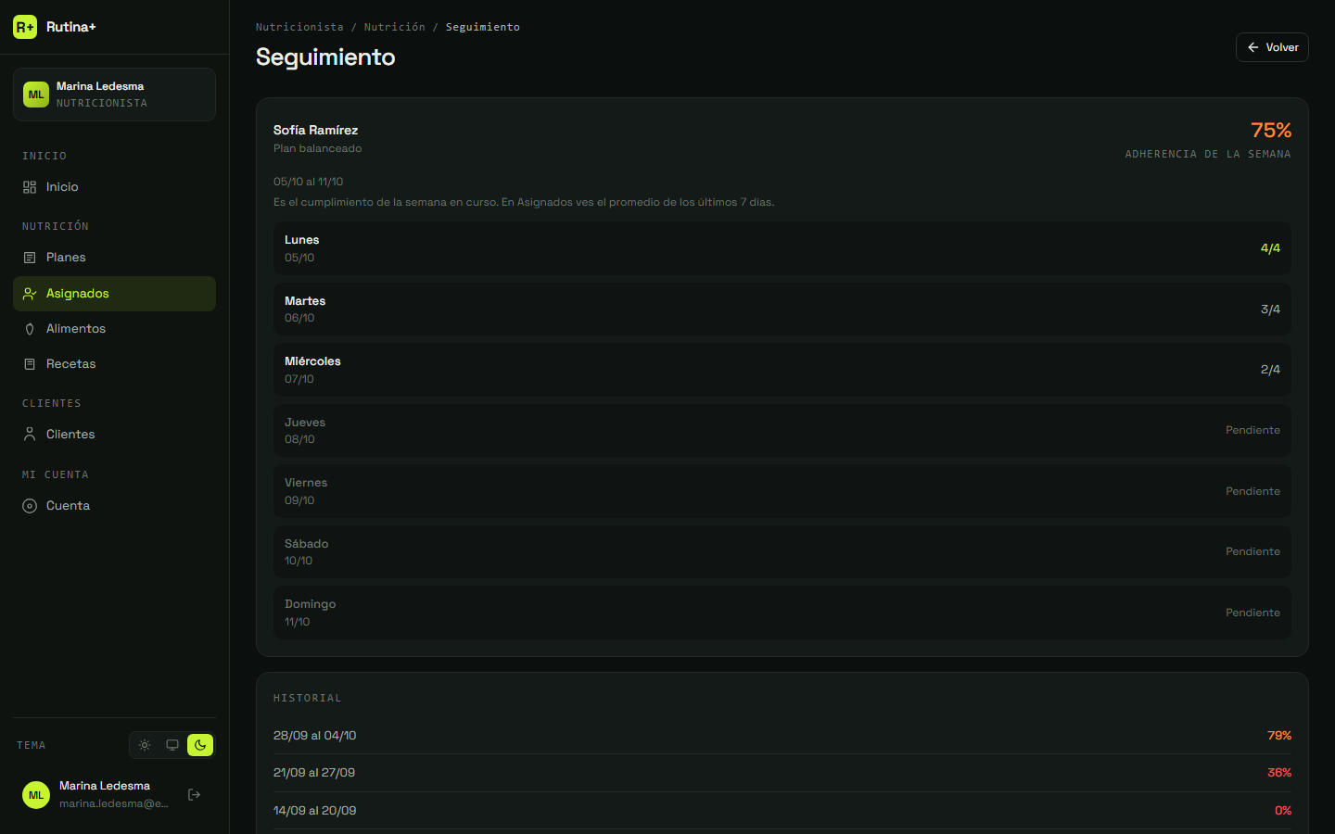
Task: Click the logout icon beside Marina Ledesma
Action: click(x=194, y=794)
